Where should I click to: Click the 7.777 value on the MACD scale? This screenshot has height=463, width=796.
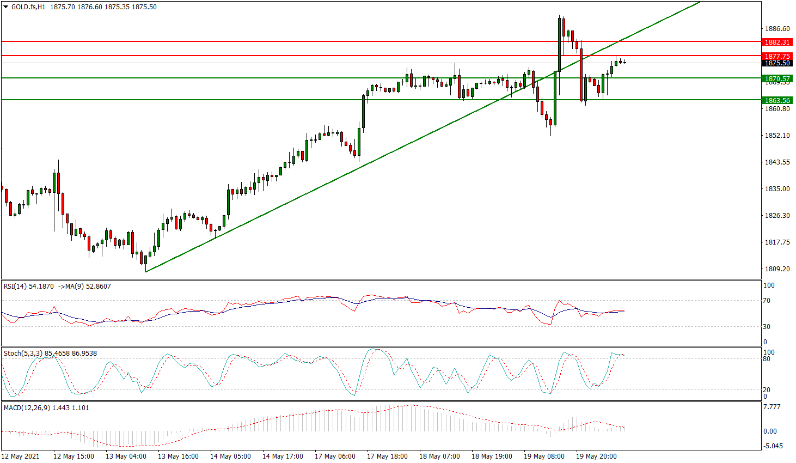pos(772,407)
